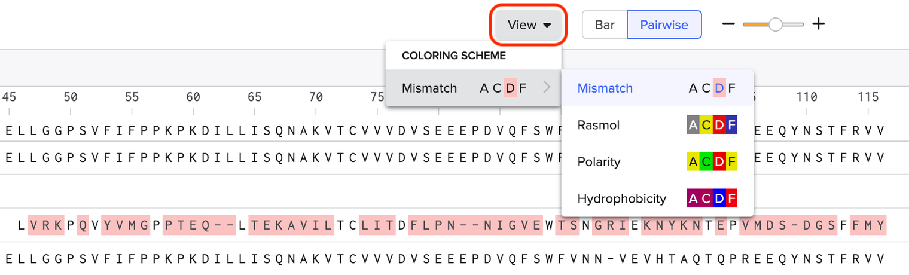909x275 pixels.
Task: Click the minus zoom out icon
Action: tap(728, 25)
